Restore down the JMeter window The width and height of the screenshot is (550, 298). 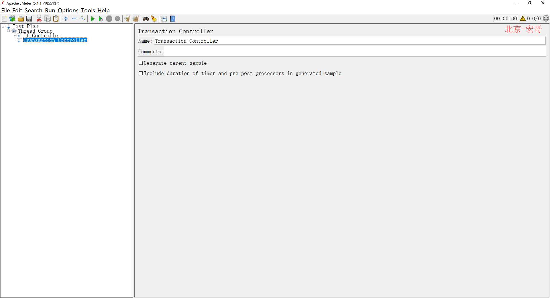530,3
